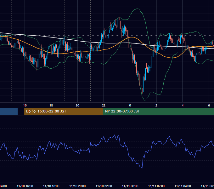This screenshot has height=189, width=214.
Task: Click the "2" hour label on price chart axis
Action: click(156, 106)
